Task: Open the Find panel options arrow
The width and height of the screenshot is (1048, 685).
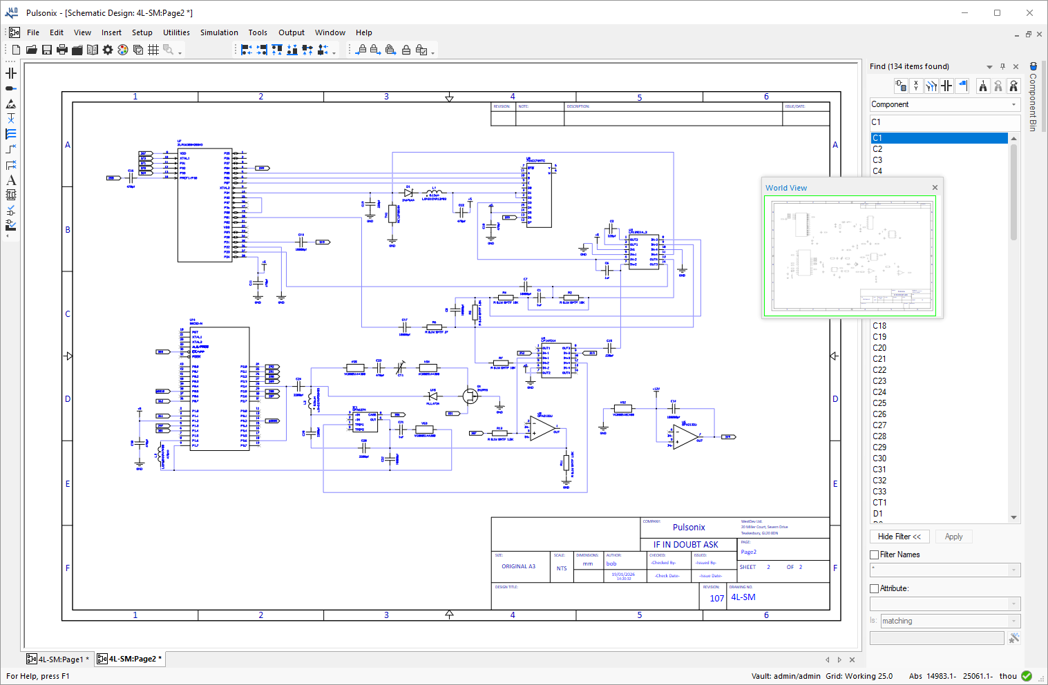Action: [989, 66]
